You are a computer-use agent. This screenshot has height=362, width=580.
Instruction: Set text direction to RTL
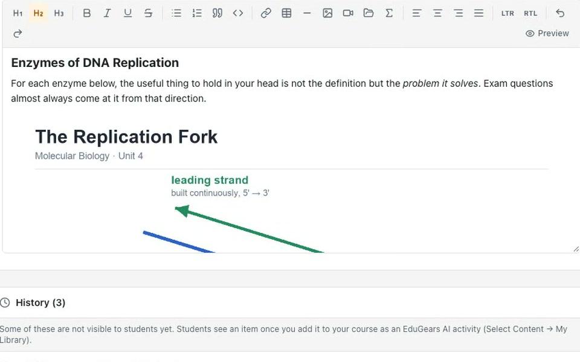pos(530,13)
